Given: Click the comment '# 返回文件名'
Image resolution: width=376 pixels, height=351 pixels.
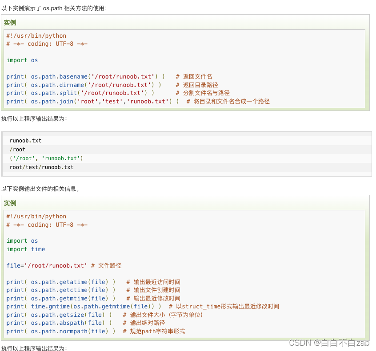Looking at the screenshot, I should [194, 77].
